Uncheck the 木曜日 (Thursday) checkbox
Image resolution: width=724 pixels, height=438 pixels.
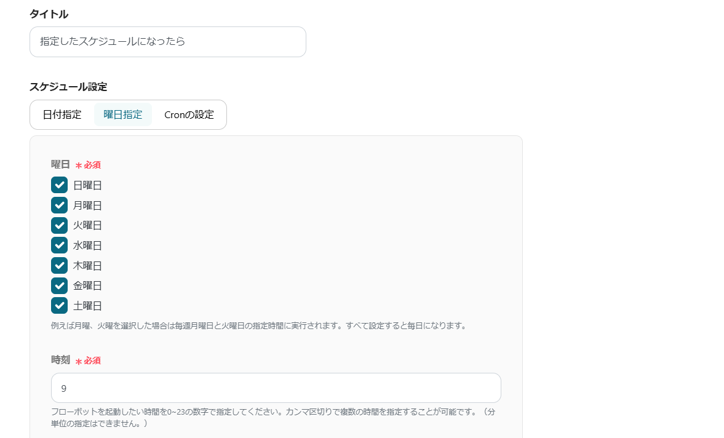point(59,265)
